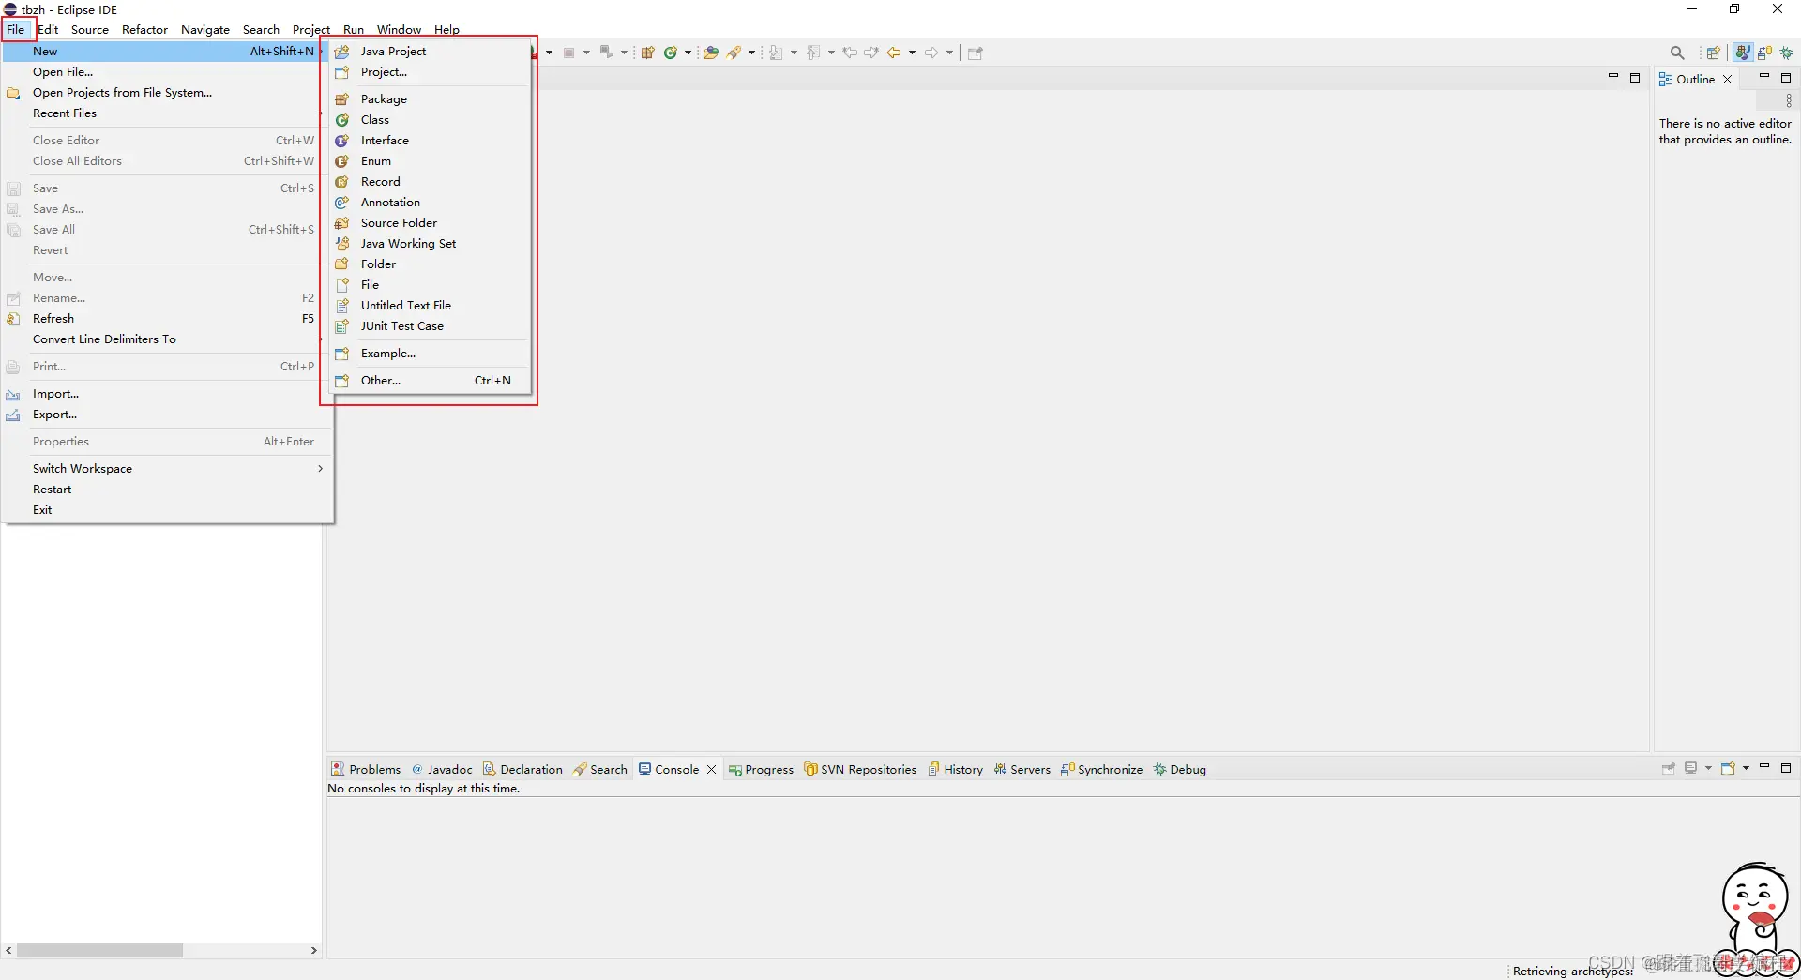This screenshot has height=980, width=1801.
Task: Click the Open Type toolbar icon
Action: tap(711, 53)
